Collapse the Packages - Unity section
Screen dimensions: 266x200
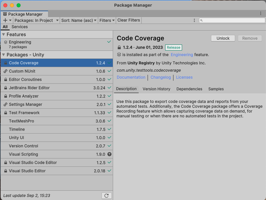(4, 55)
